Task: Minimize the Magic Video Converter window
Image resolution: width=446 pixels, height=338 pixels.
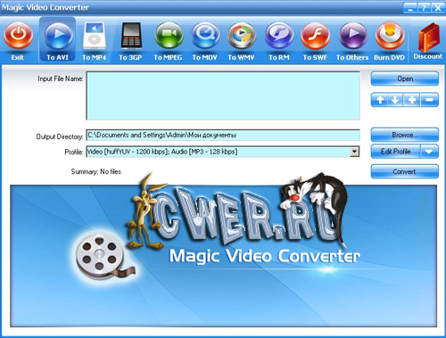Action: coord(410,8)
